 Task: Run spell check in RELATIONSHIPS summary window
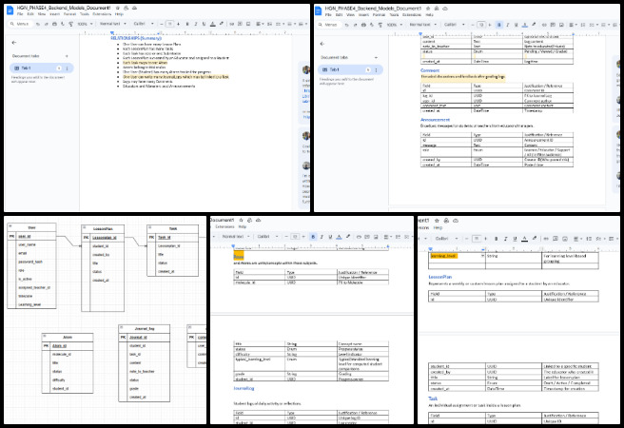click(63, 24)
